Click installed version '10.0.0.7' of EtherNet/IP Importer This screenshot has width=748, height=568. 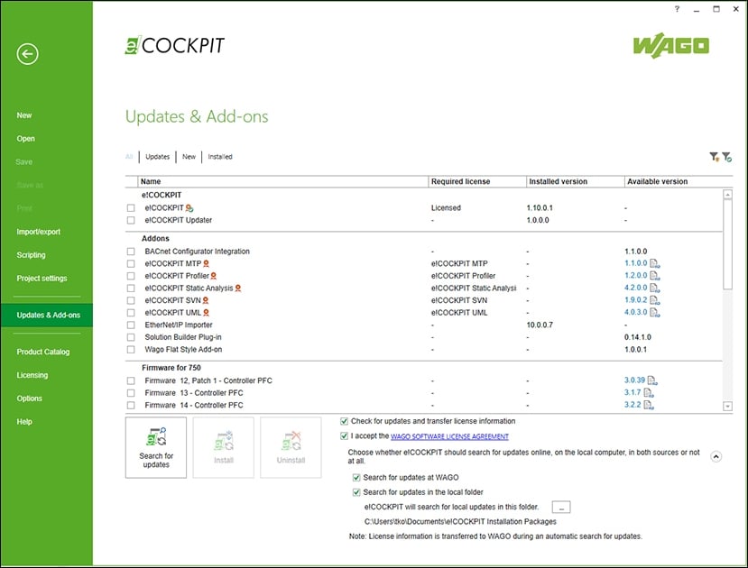540,325
